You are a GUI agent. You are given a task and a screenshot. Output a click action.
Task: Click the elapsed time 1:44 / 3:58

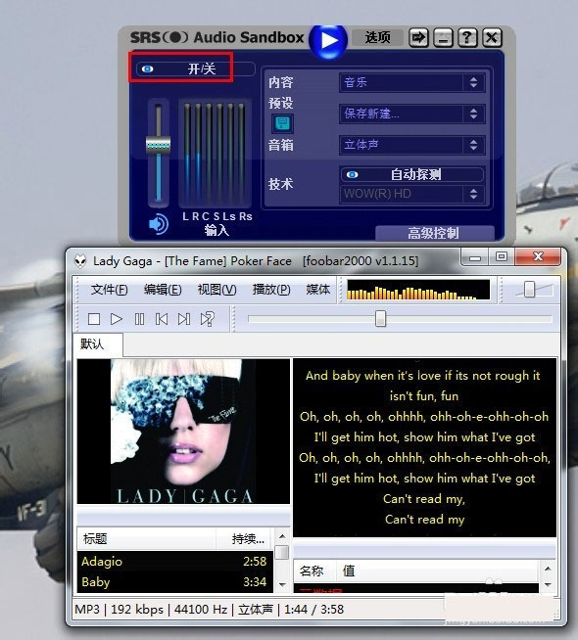click(313, 610)
